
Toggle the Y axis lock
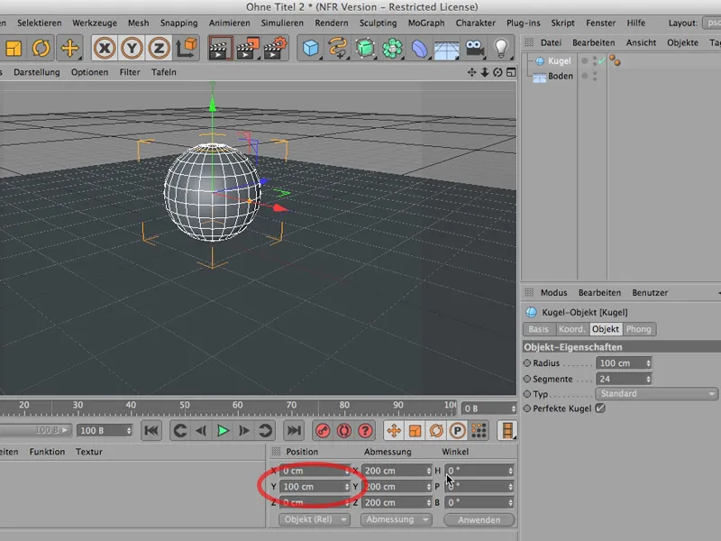(x=132, y=48)
